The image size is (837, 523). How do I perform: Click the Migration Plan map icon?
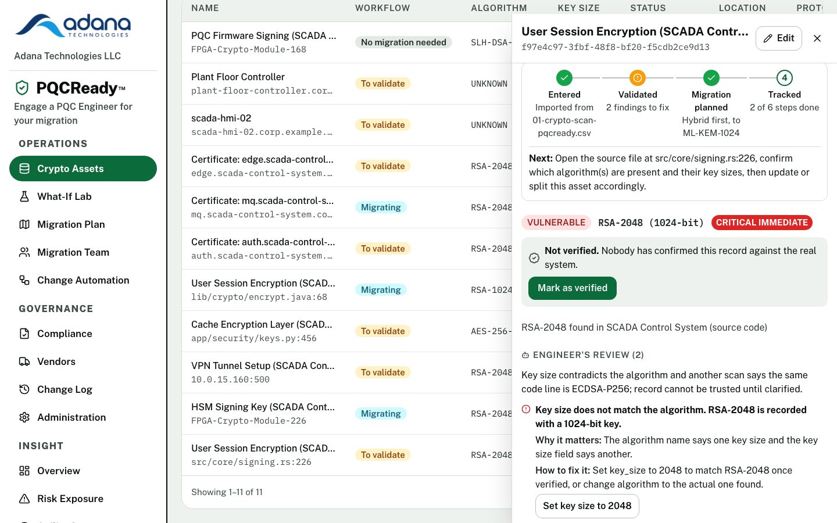click(x=24, y=224)
